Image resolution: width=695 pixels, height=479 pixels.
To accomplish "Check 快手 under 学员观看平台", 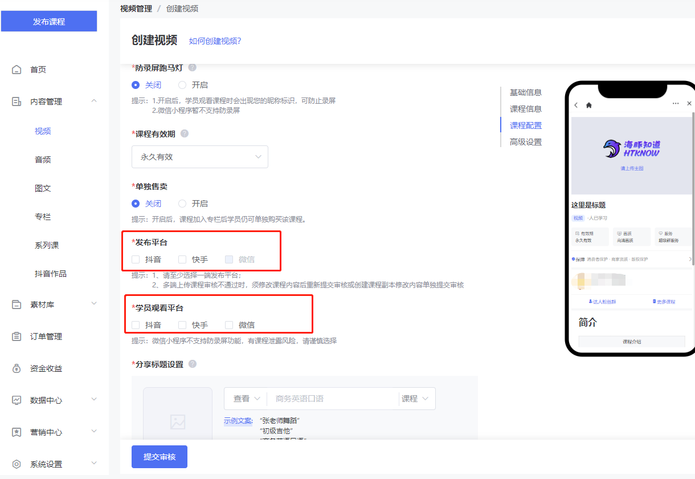I will pyautogui.click(x=182, y=325).
